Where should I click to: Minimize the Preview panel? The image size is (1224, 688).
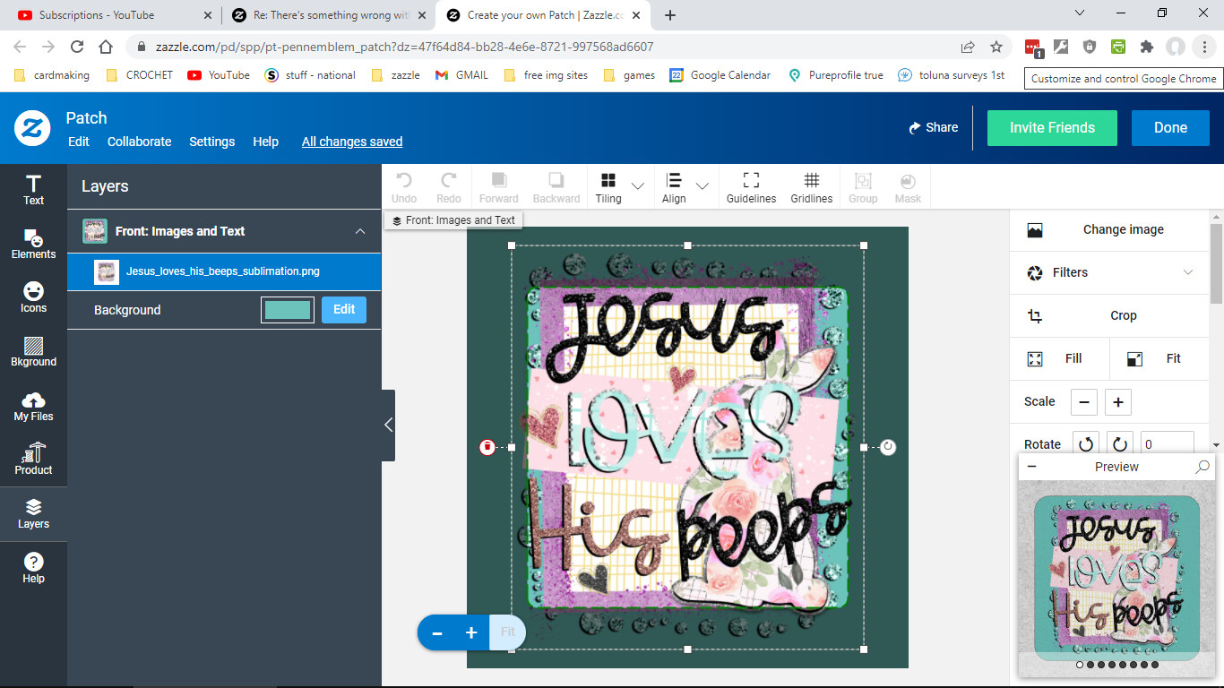point(1032,467)
